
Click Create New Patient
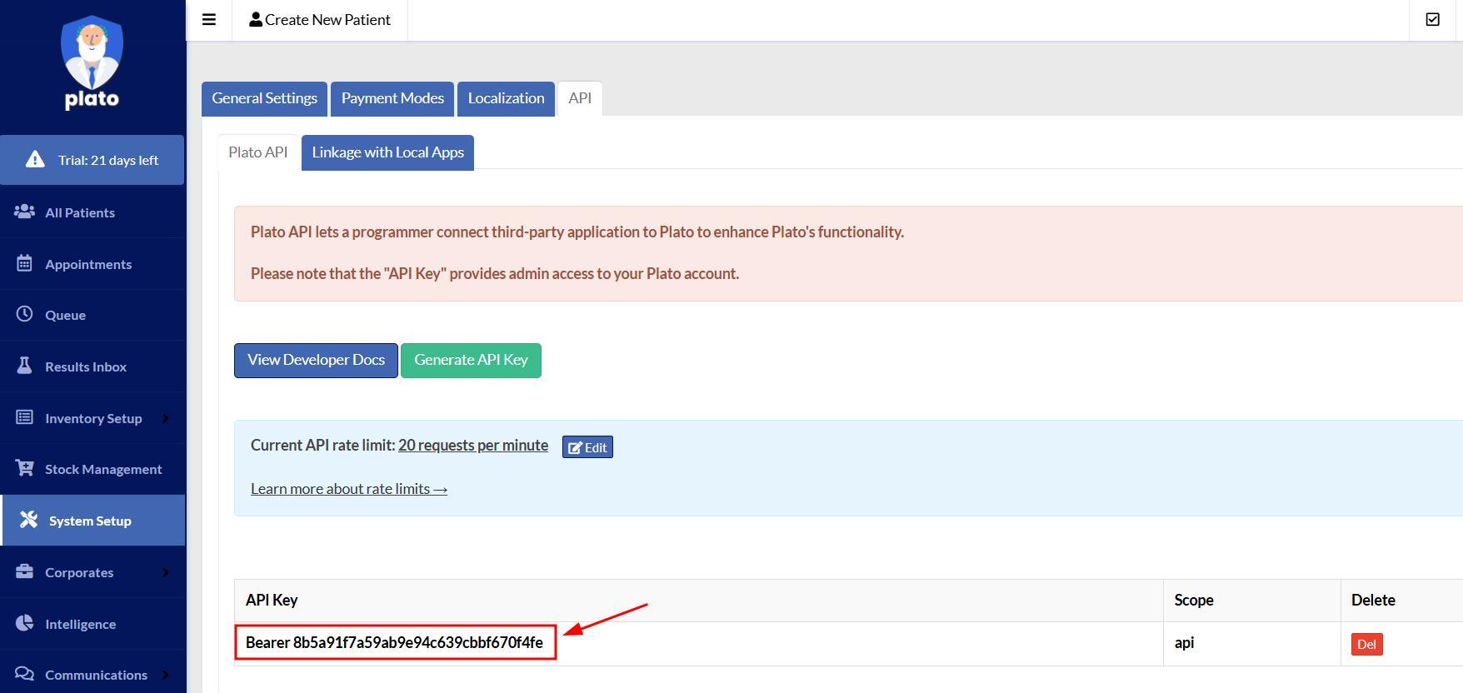[x=320, y=19]
